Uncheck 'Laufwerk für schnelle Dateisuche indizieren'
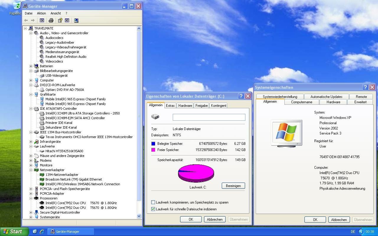 [x=153, y=209]
